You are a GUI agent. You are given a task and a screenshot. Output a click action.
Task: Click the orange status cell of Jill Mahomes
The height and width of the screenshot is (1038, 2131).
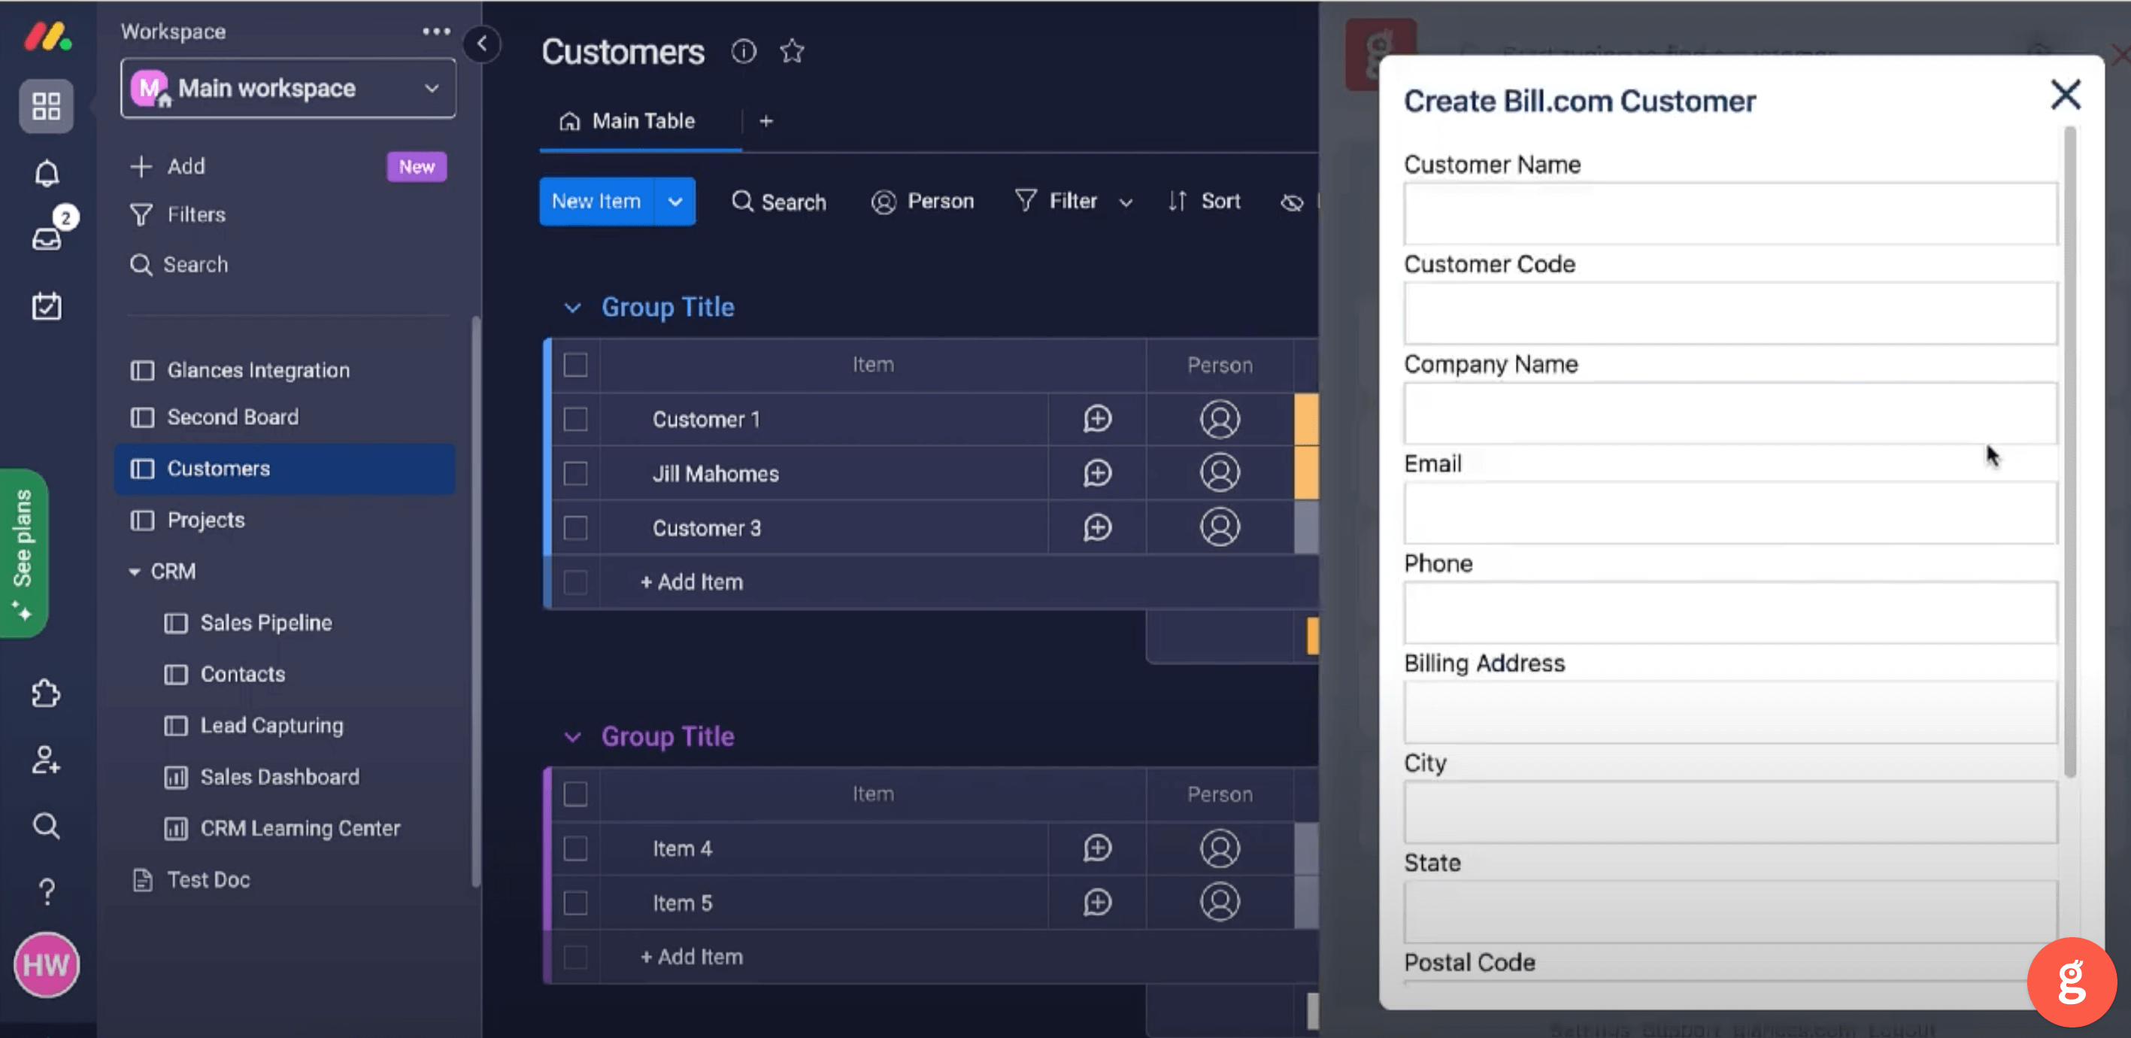pyautogui.click(x=1306, y=472)
